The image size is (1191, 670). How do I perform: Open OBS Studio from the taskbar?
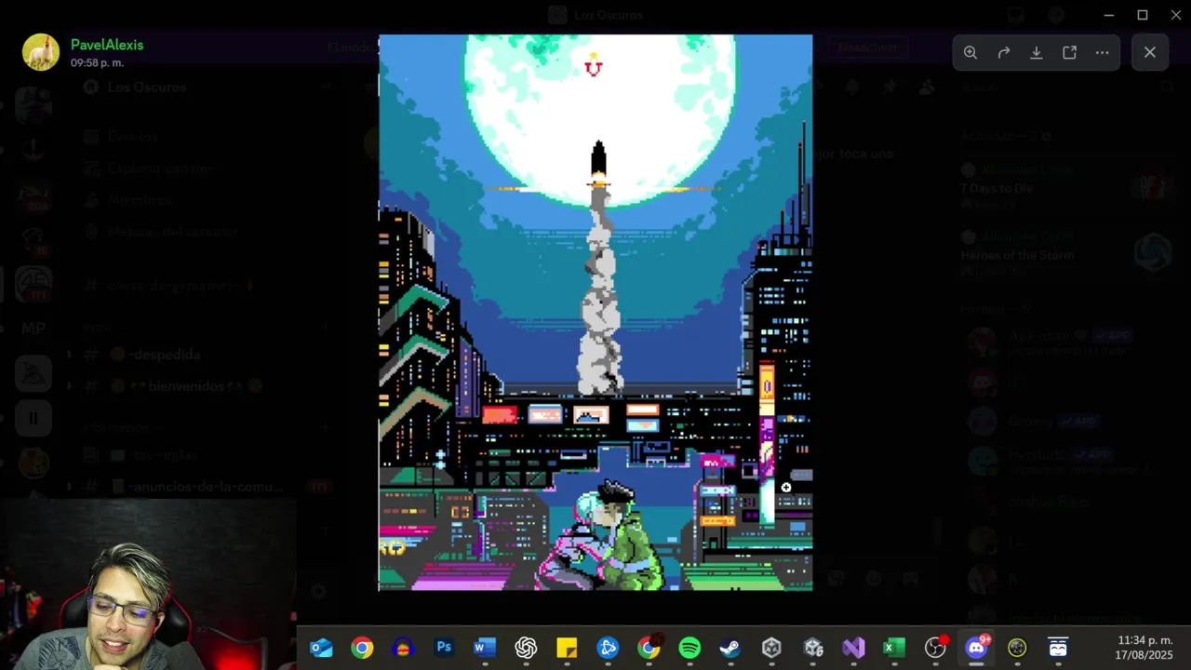coord(935,648)
